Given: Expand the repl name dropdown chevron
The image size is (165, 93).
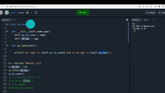Looking at the screenshot, I should pyautogui.click(x=31, y=13).
